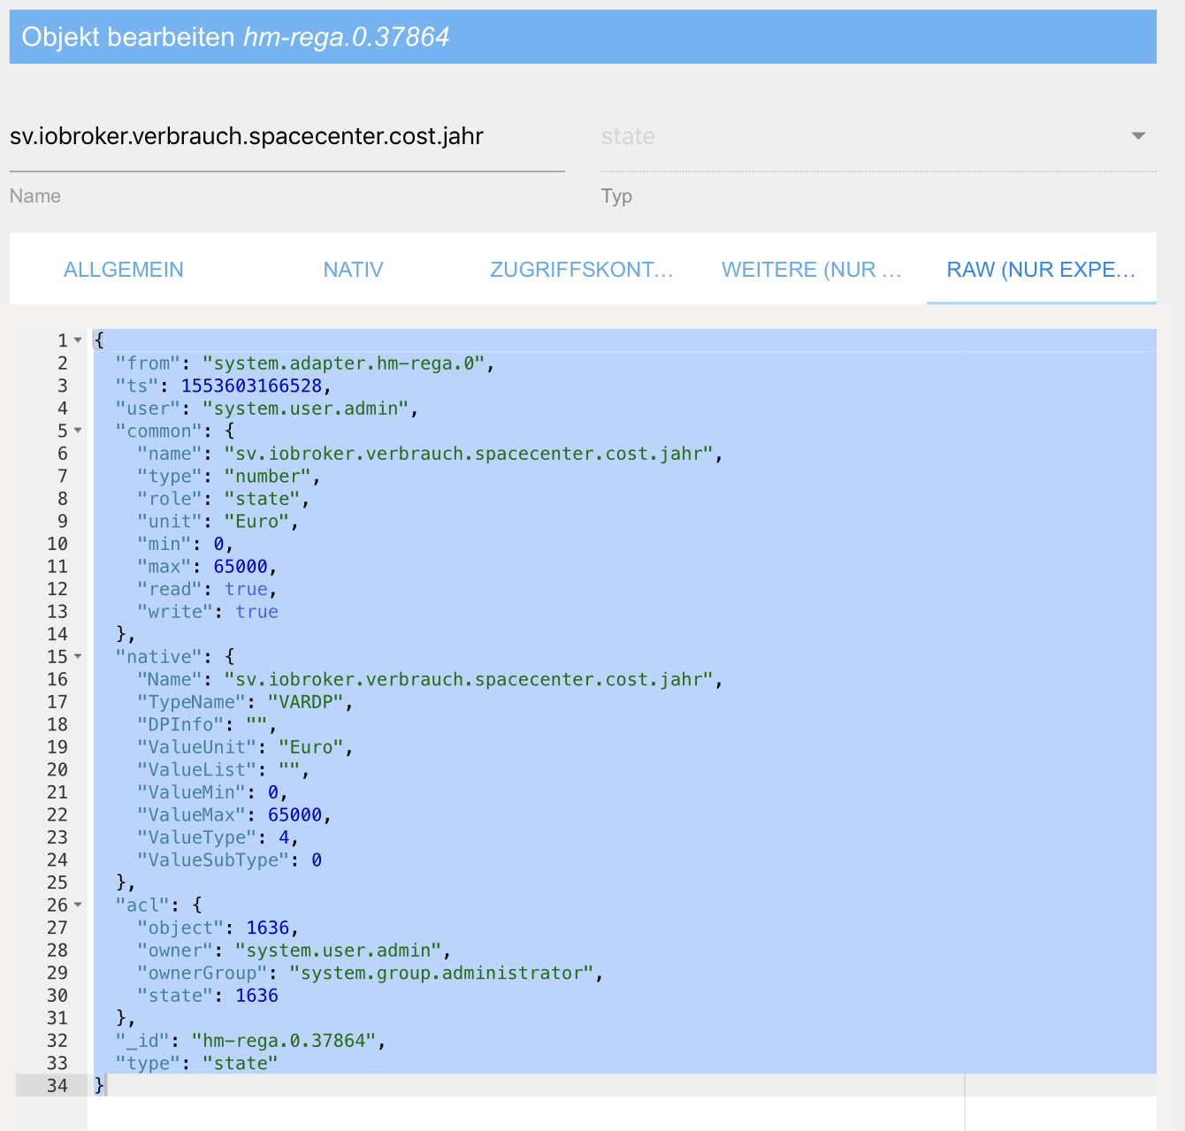This screenshot has width=1185, height=1131.
Task: Click the "unit" value "Euro" on line 9
Action: point(256,522)
